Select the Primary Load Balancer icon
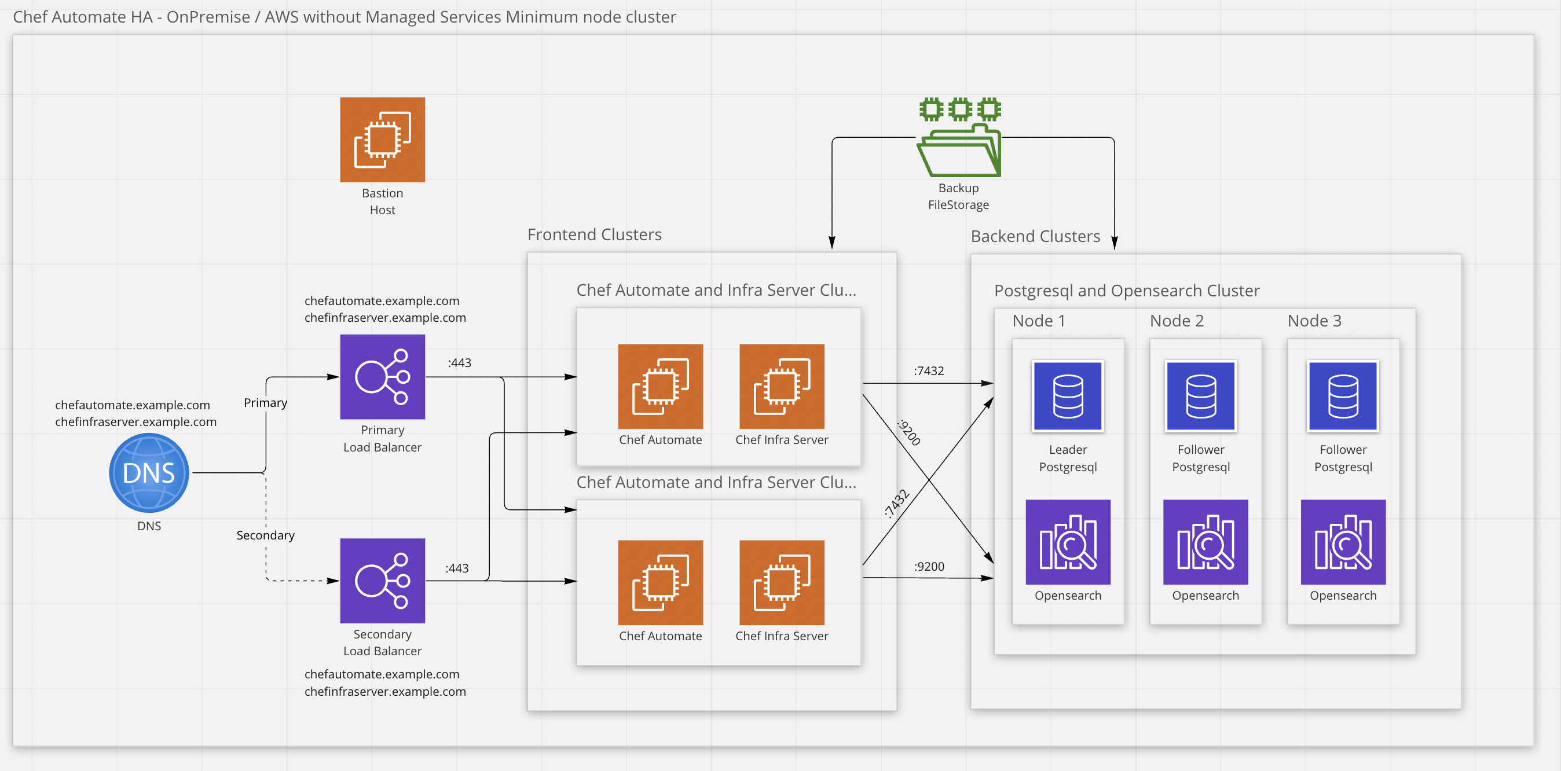This screenshot has height=771, width=1561. (382, 377)
